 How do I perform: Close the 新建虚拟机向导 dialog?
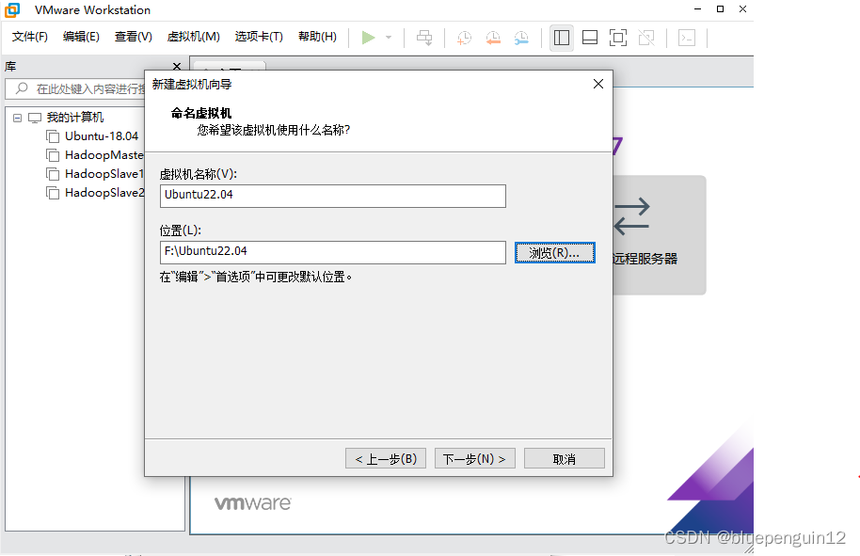pyautogui.click(x=598, y=84)
